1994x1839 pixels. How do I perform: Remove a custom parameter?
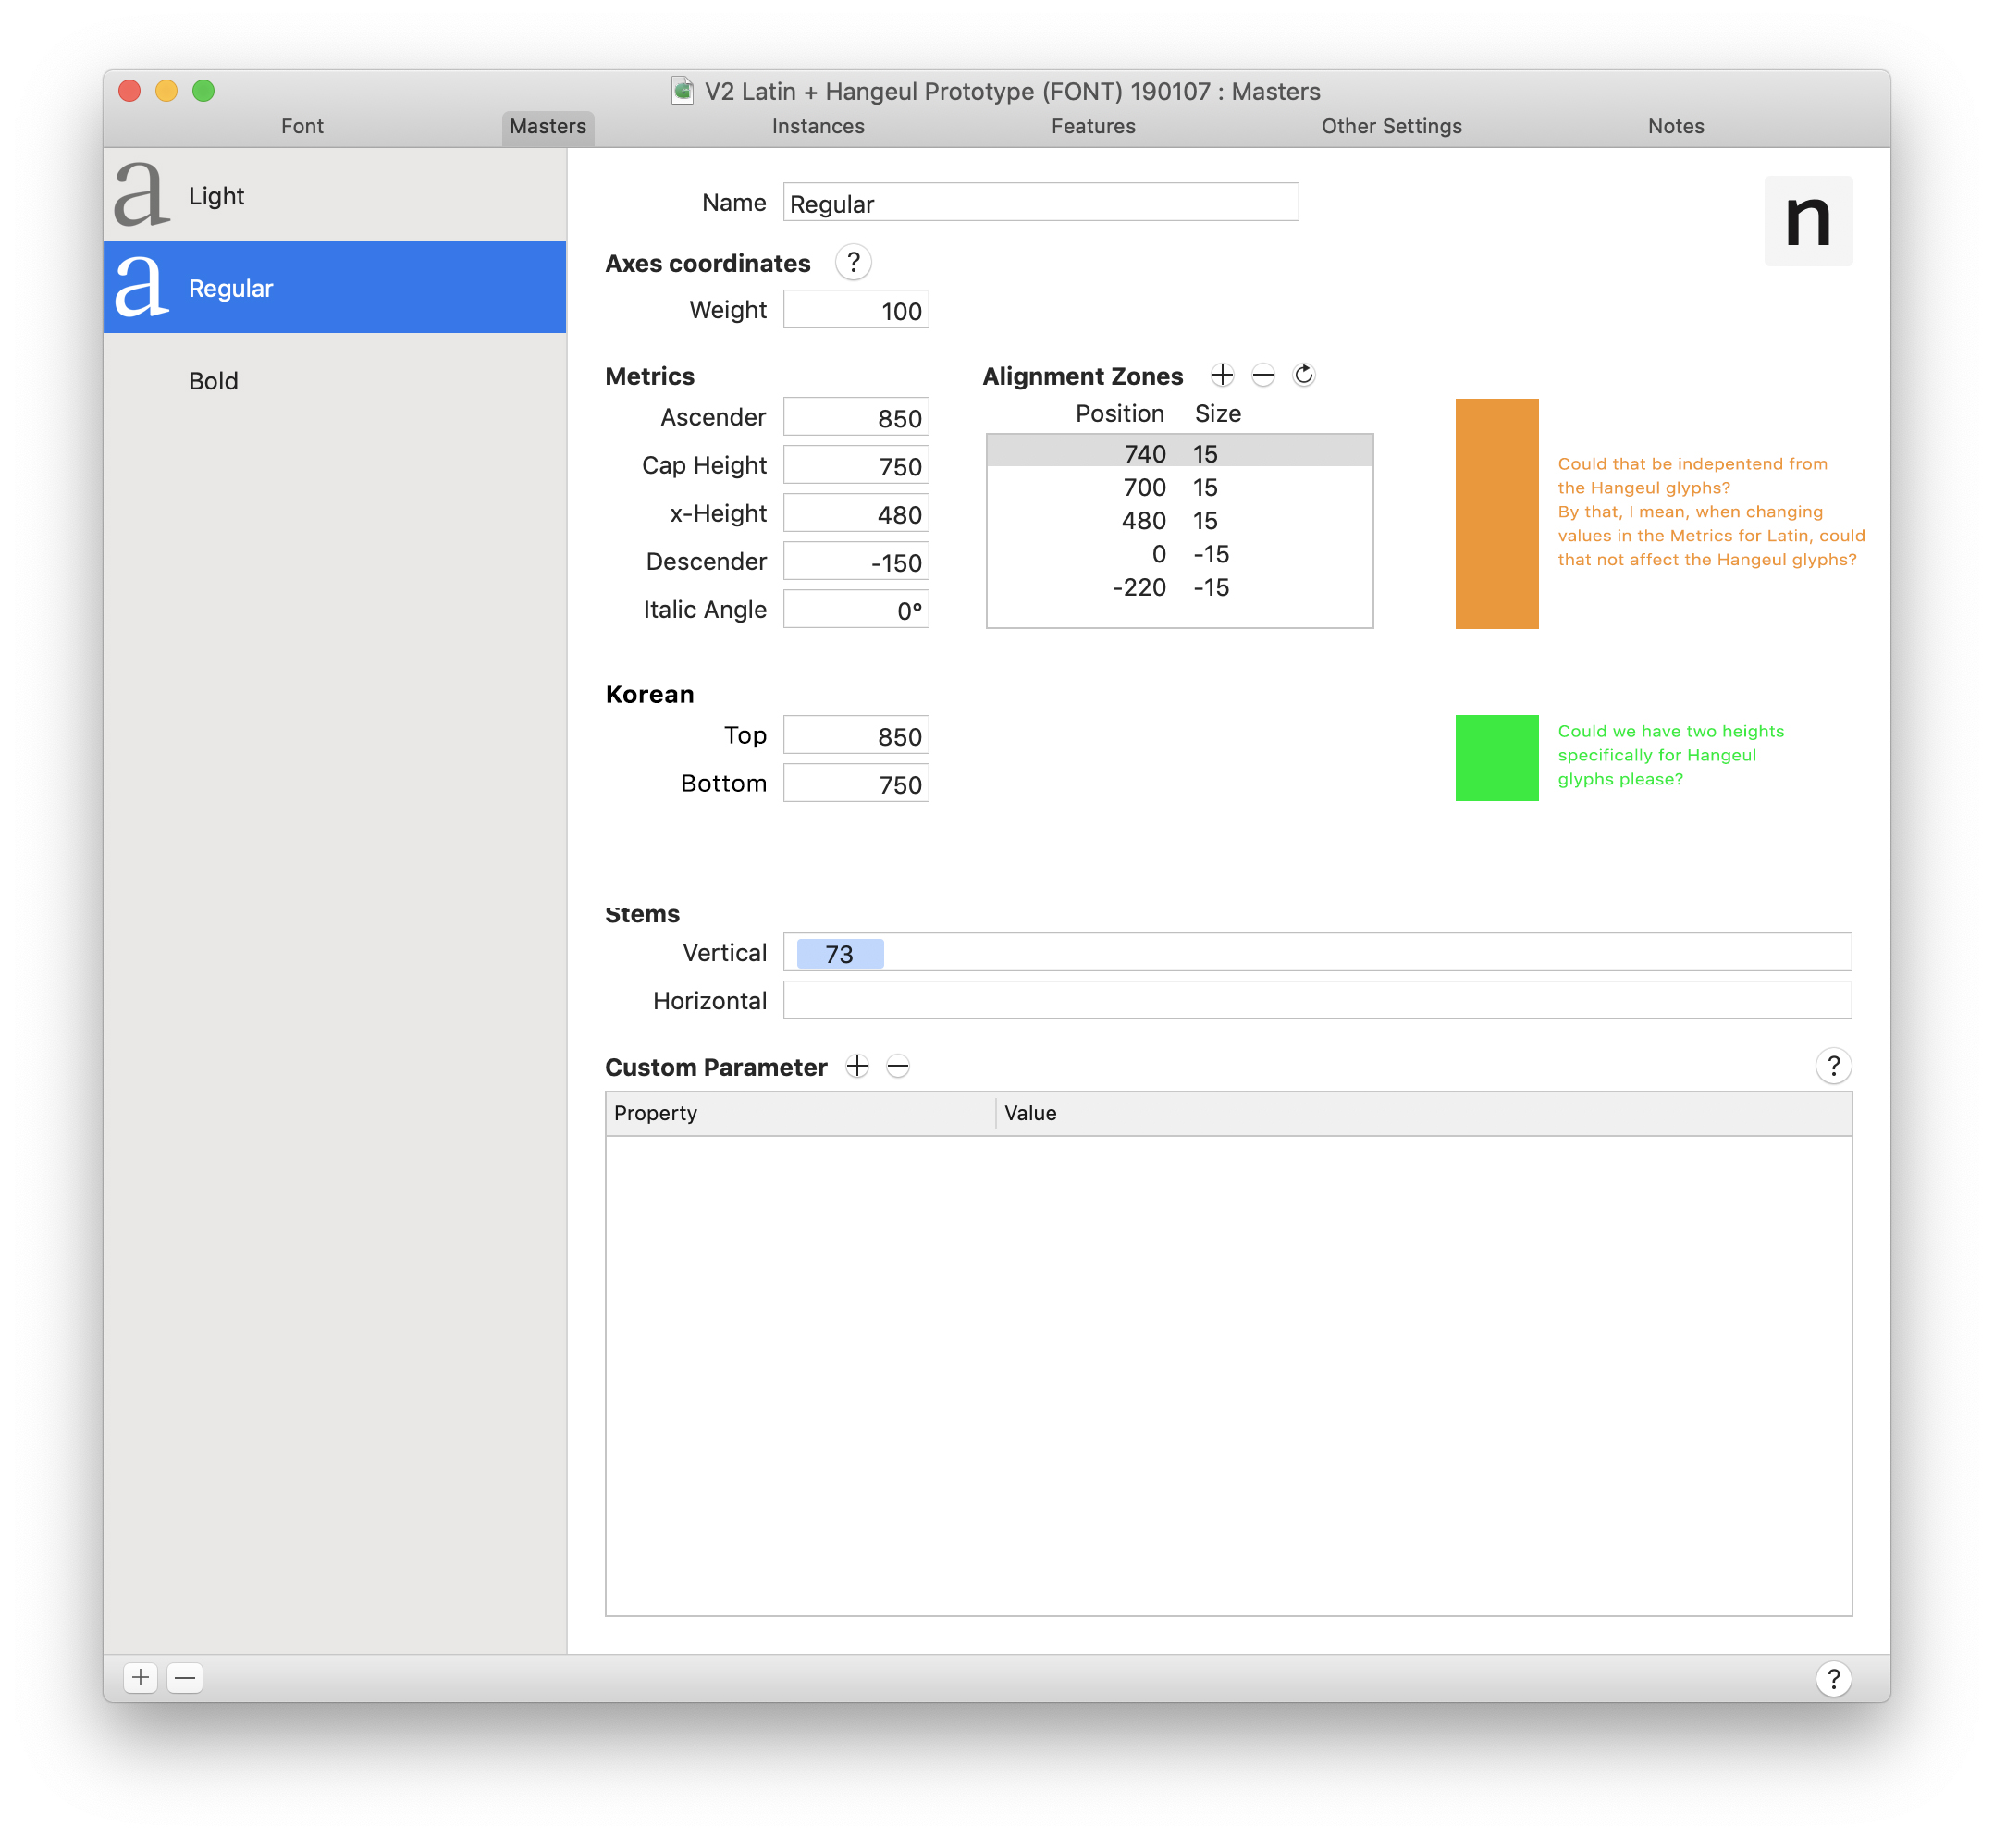[897, 1067]
